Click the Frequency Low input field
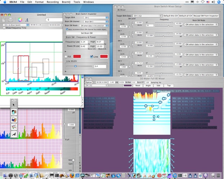This screenshot has height=179, width=224. tap(84, 42)
